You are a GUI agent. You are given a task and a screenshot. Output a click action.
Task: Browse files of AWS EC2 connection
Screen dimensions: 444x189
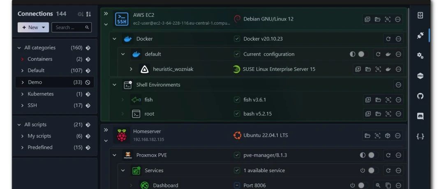pos(377,19)
